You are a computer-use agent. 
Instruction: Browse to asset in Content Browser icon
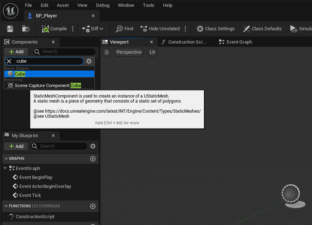click(x=26, y=29)
